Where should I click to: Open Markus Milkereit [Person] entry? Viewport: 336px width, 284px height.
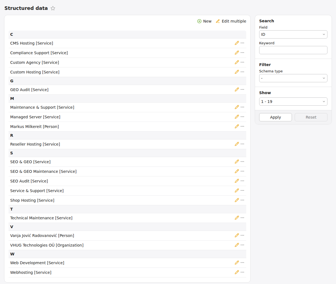coord(34,127)
